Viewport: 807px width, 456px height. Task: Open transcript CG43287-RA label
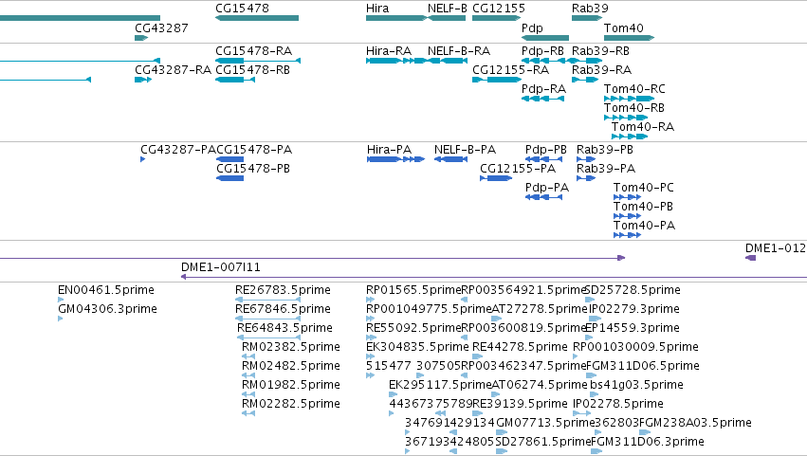coord(173,70)
